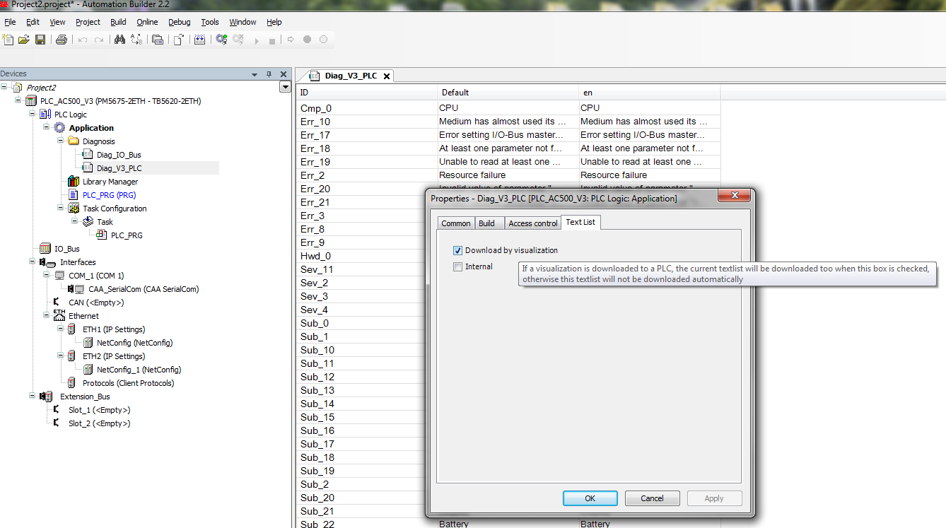
Task: Pin the Devices panel
Action: [x=269, y=74]
